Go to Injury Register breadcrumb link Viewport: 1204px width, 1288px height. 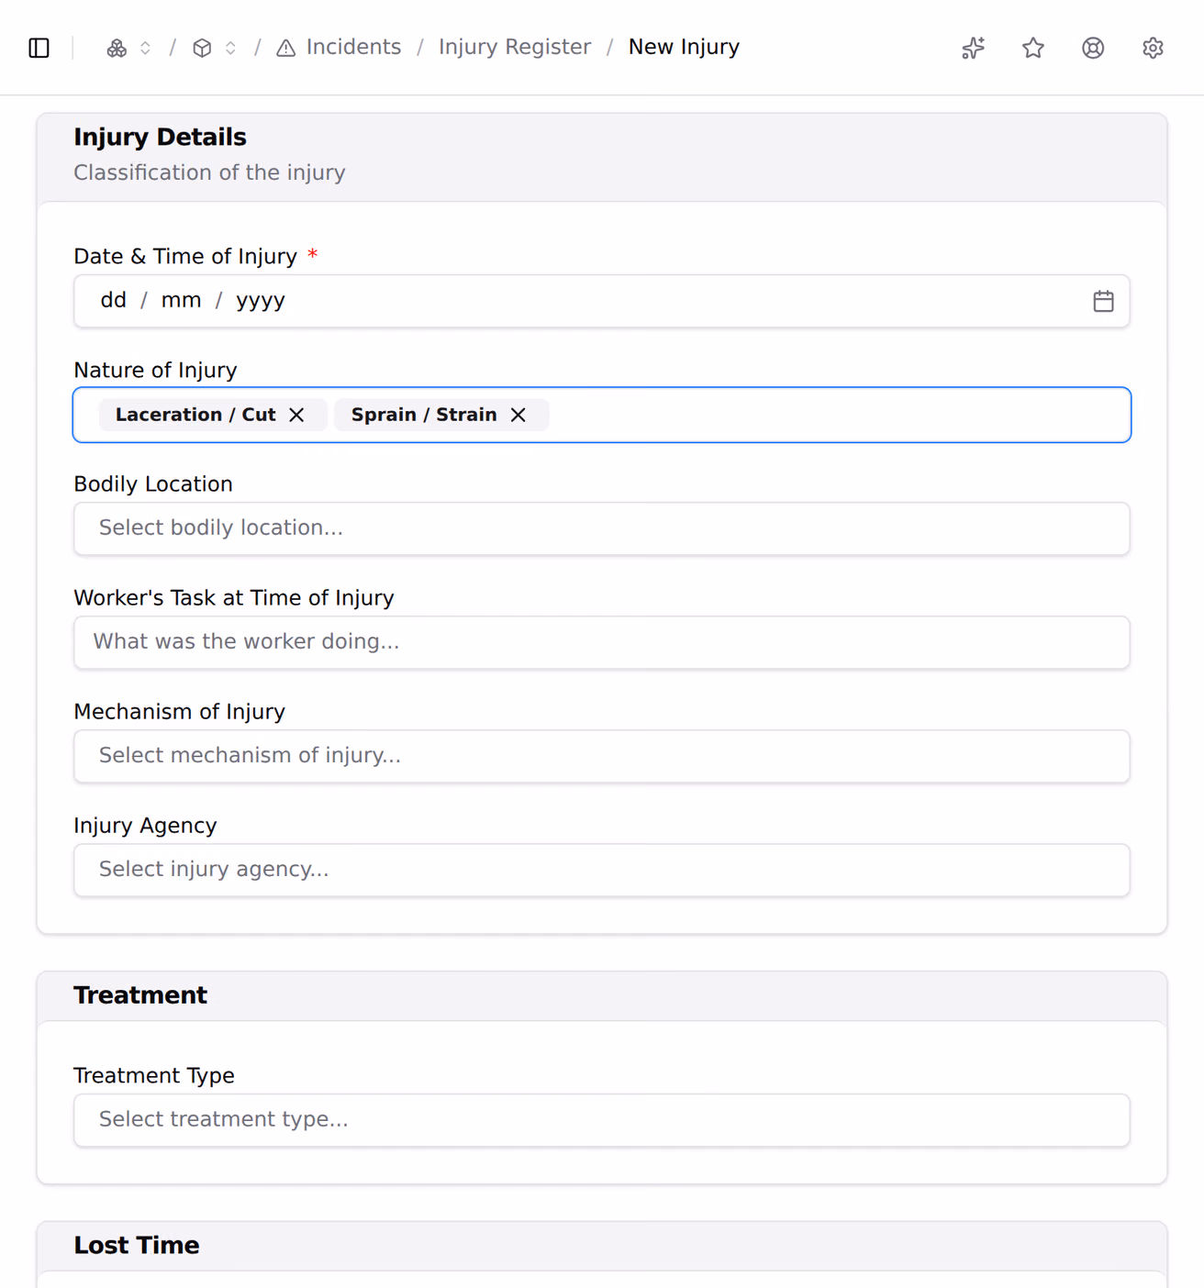[x=515, y=47]
